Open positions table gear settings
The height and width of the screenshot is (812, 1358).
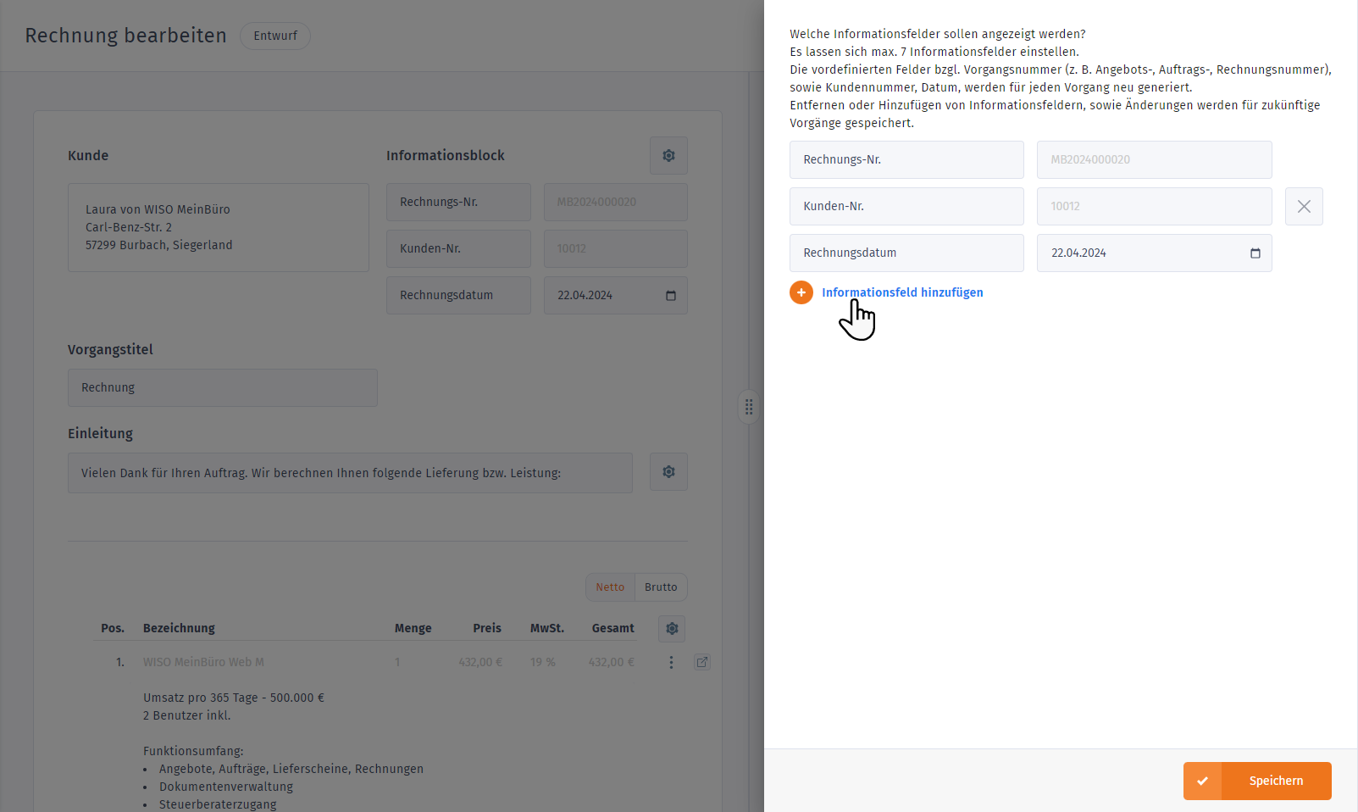[672, 628]
